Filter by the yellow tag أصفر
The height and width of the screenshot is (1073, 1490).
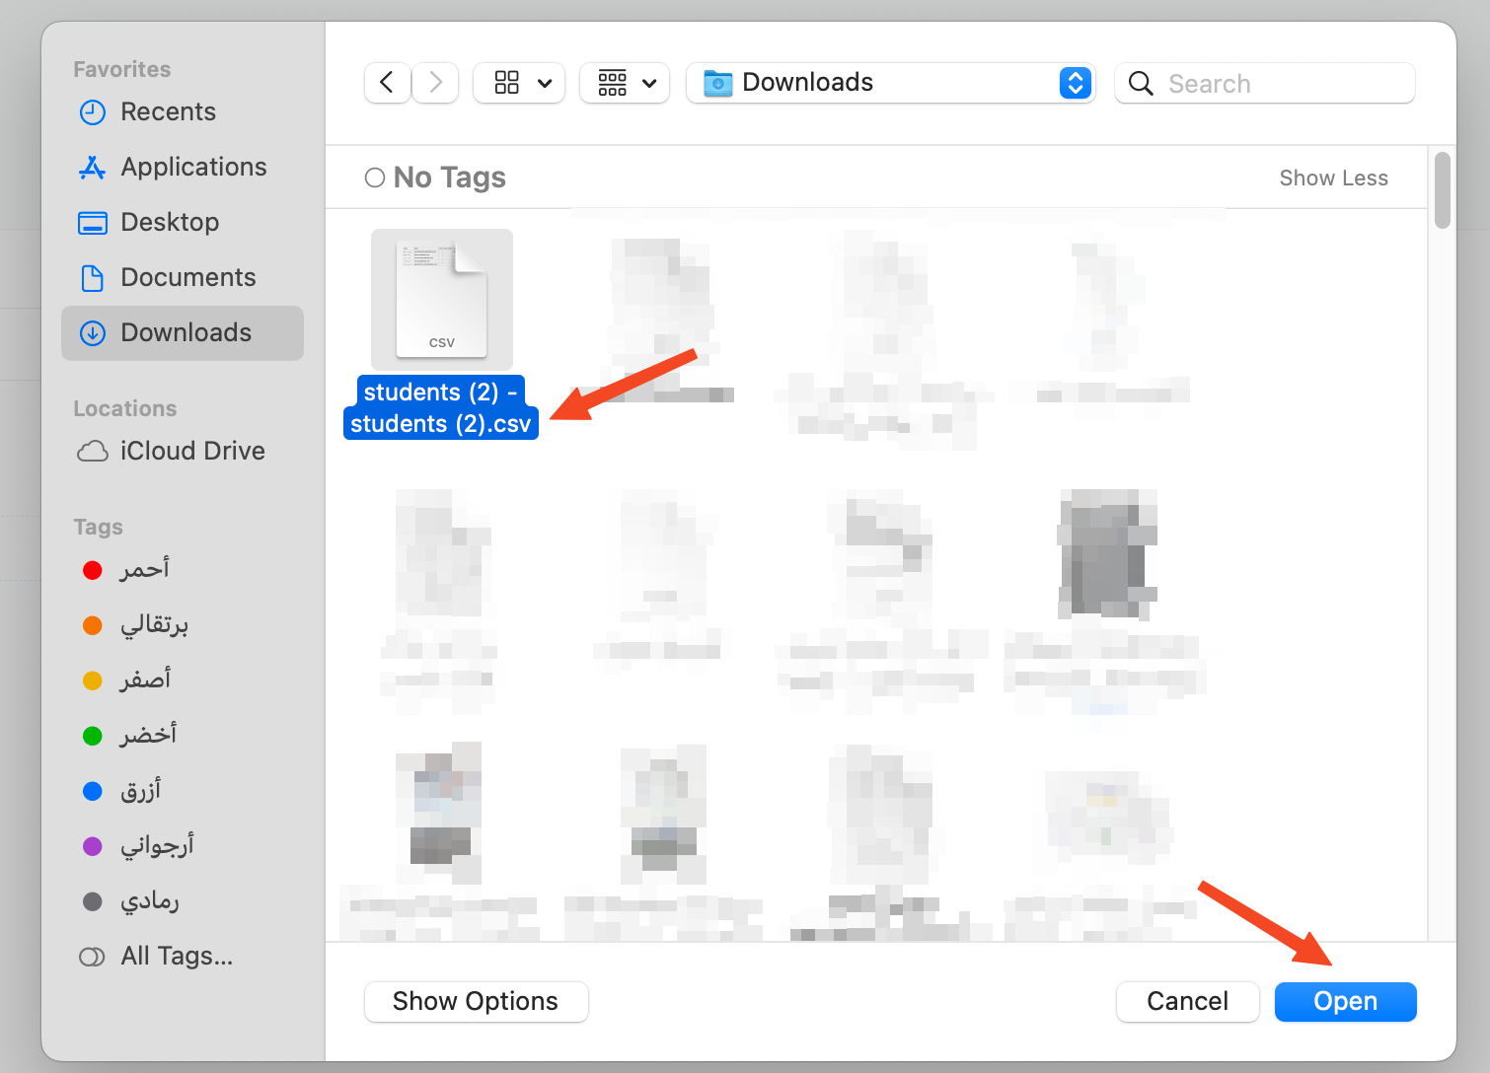(183, 680)
